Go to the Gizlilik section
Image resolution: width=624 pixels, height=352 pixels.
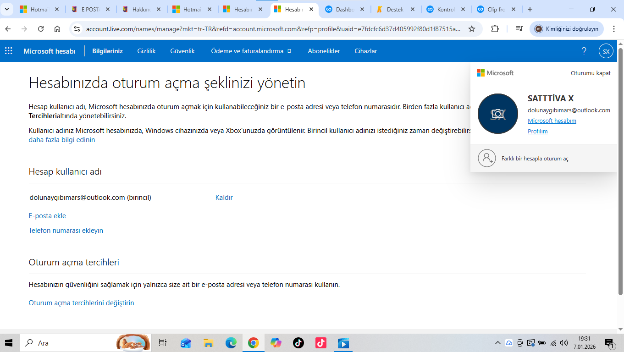pyautogui.click(x=146, y=51)
